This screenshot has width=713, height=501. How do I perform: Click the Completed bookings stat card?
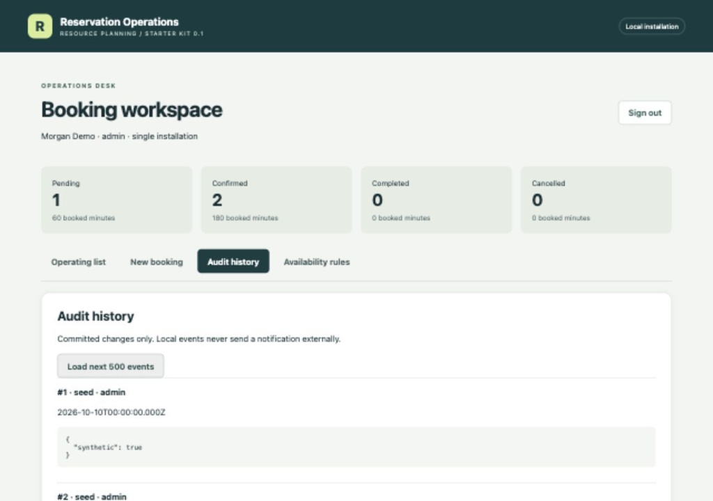[436, 200]
